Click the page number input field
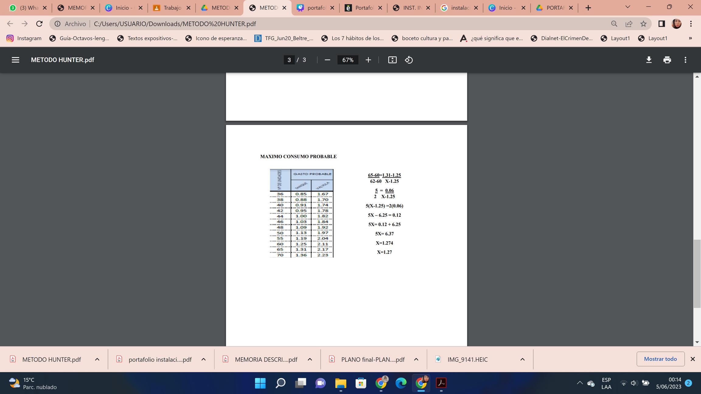The image size is (701, 394). click(289, 60)
